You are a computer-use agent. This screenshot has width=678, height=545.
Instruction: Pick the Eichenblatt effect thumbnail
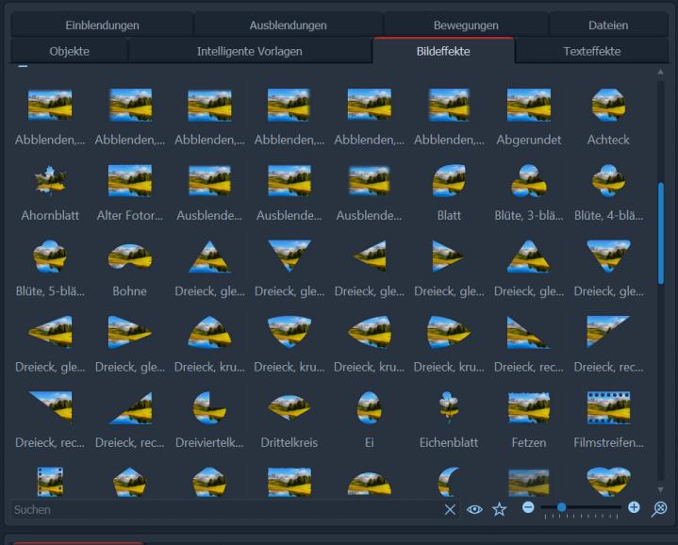point(448,407)
